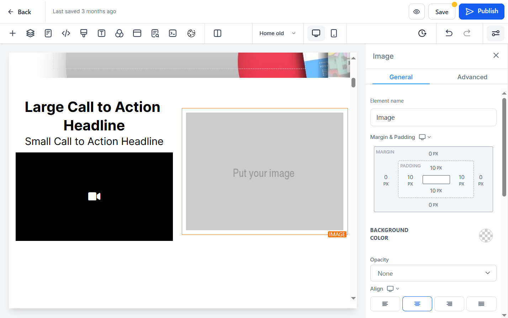Select the paint brush styling icon

(x=84, y=33)
